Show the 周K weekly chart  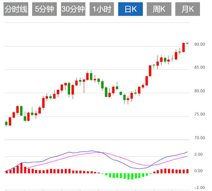[159, 9]
